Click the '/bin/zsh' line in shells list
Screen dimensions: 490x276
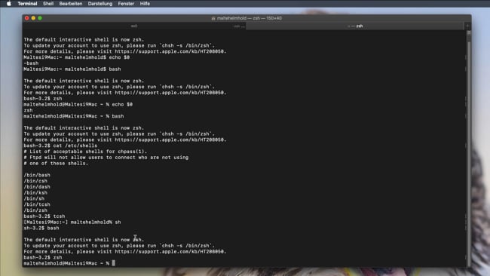coord(35,210)
